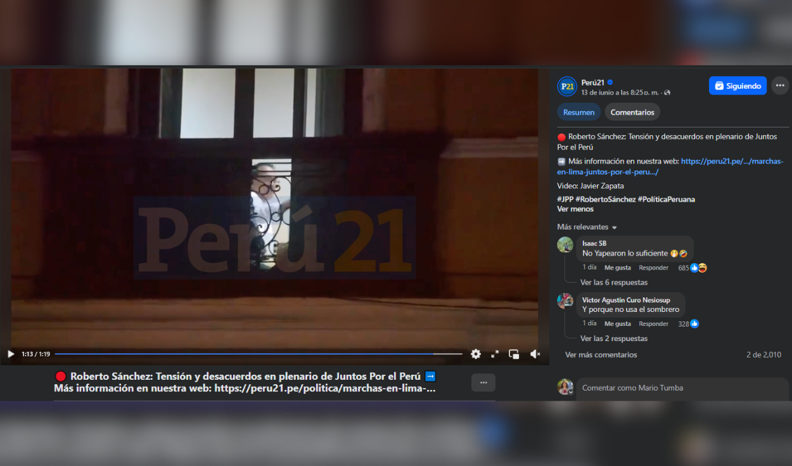Open Más relevantes comment sort dropdown
Viewport: 792px width, 466px height.
[x=587, y=227]
